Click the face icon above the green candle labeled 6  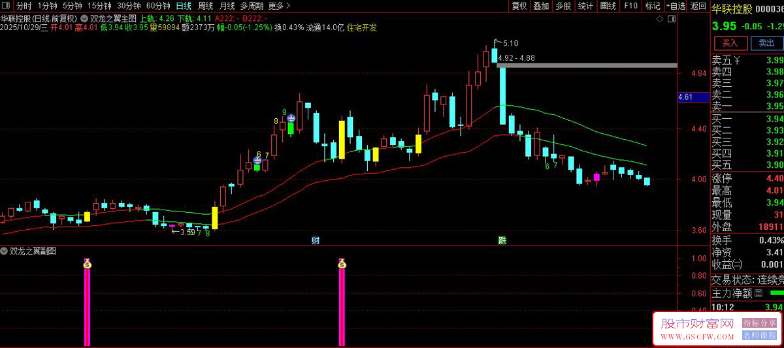tap(257, 159)
